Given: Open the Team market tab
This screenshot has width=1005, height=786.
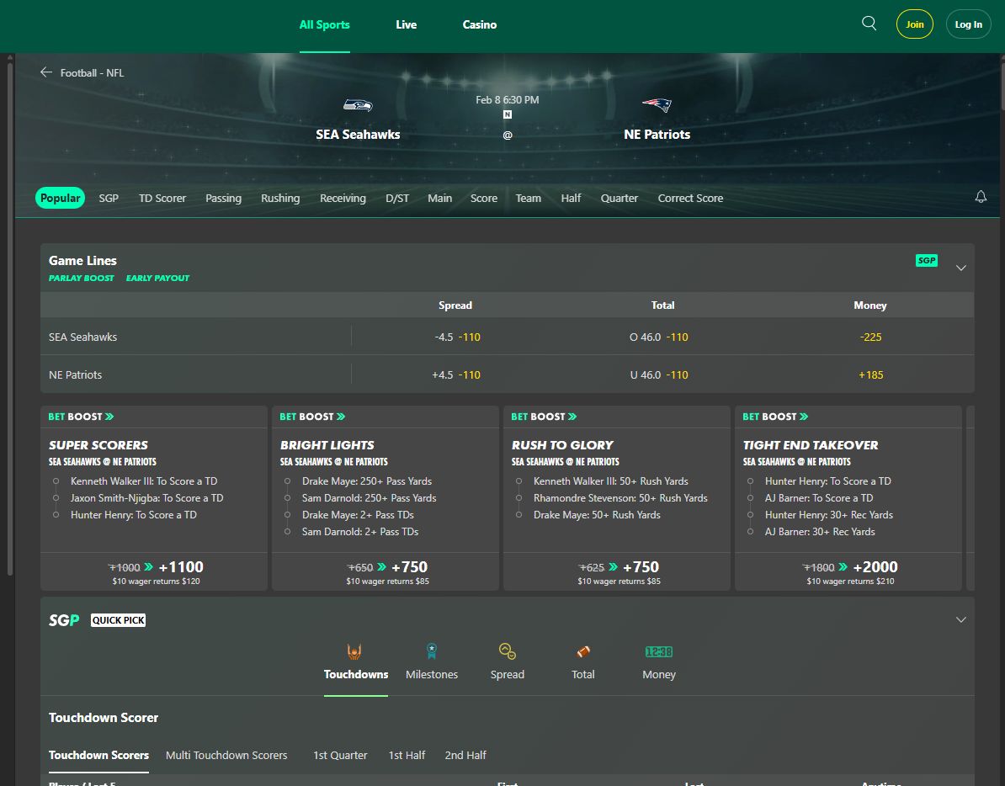Looking at the screenshot, I should point(528,198).
